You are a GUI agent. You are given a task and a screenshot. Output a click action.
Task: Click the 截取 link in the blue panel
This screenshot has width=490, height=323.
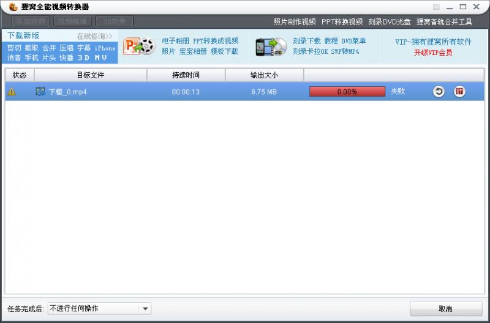pyautogui.click(x=32, y=48)
